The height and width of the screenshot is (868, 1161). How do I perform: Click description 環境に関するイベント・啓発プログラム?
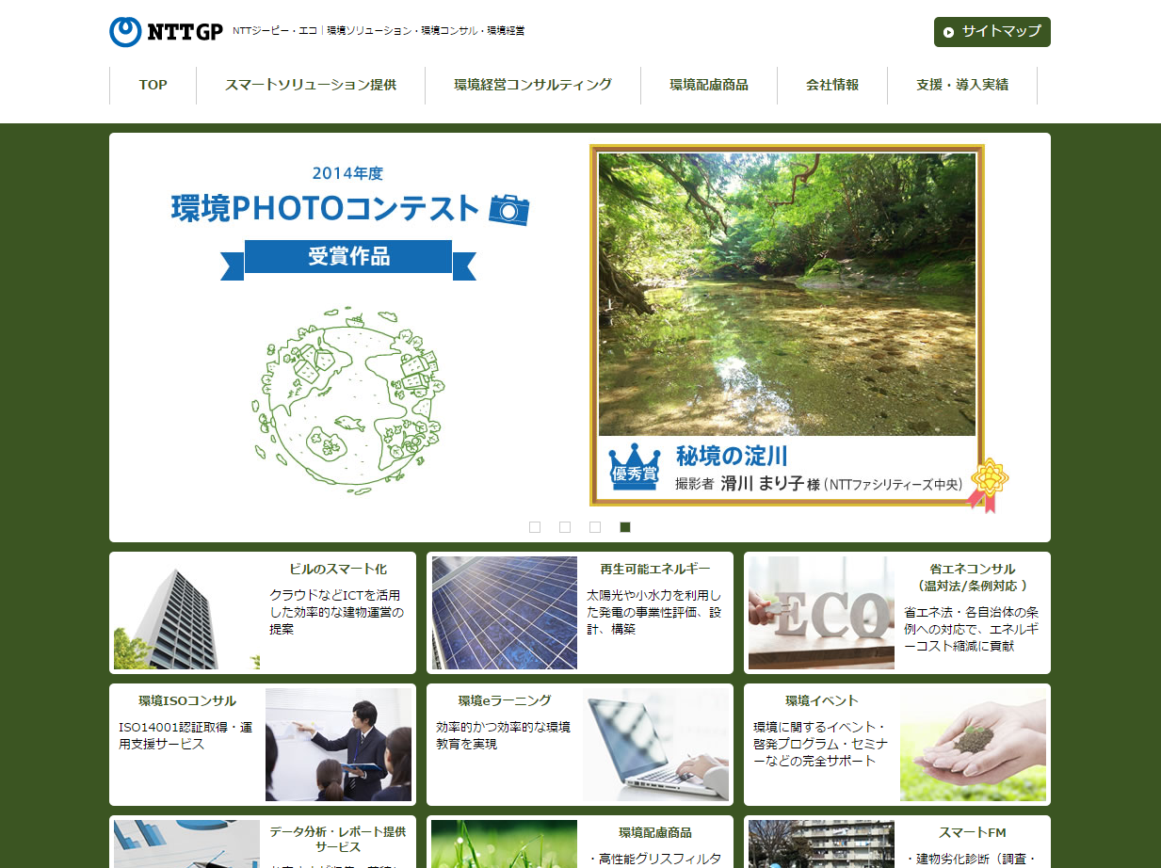(x=820, y=744)
